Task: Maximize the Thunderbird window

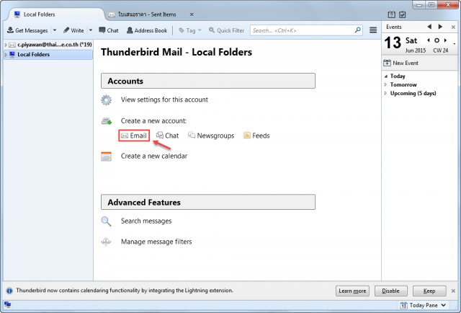Action: click(x=431, y=5)
